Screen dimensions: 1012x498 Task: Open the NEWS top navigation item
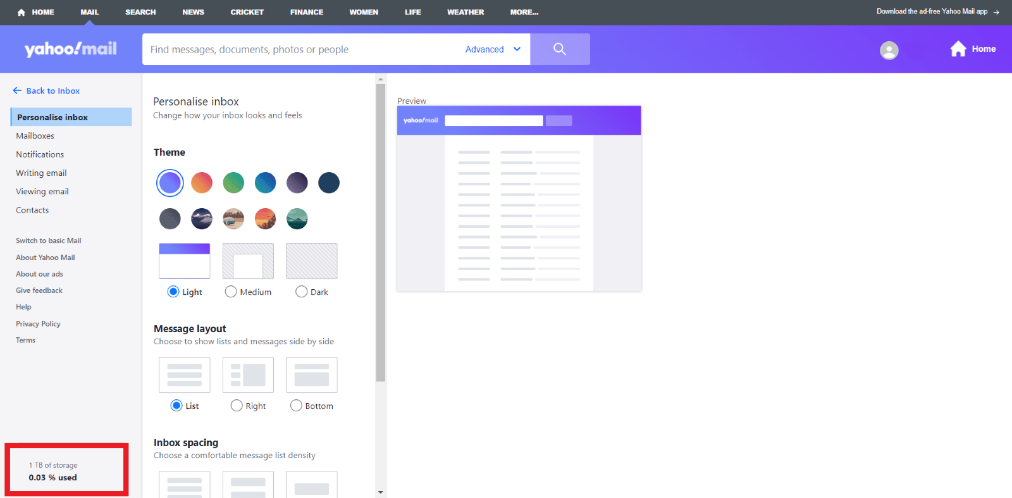[x=194, y=12]
